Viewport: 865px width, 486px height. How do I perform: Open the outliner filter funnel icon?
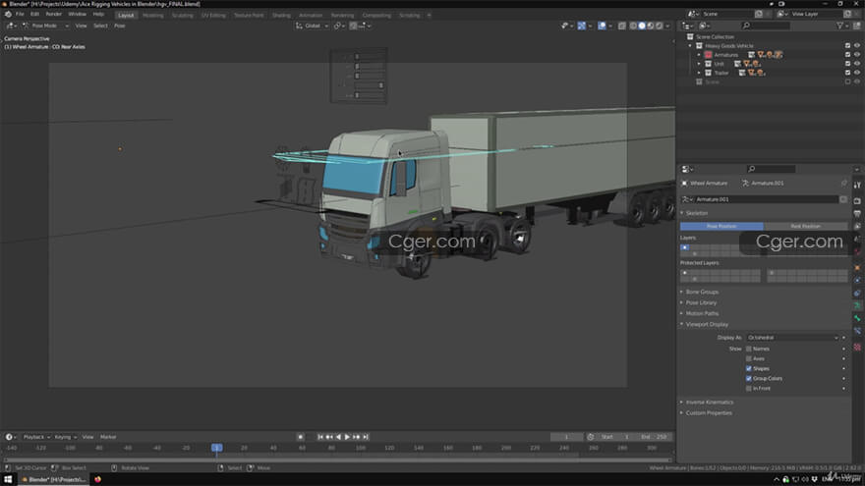point(839,26)
